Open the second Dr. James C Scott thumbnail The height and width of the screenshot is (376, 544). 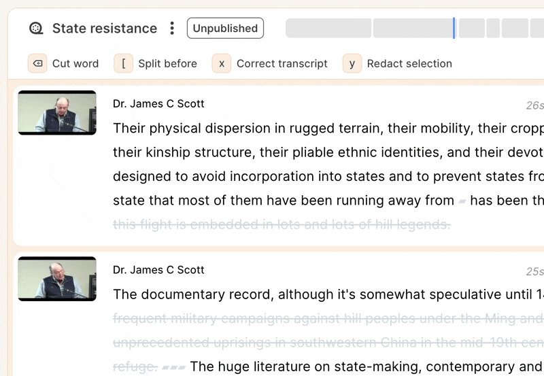pyautogui.click(x=57, y=279)
